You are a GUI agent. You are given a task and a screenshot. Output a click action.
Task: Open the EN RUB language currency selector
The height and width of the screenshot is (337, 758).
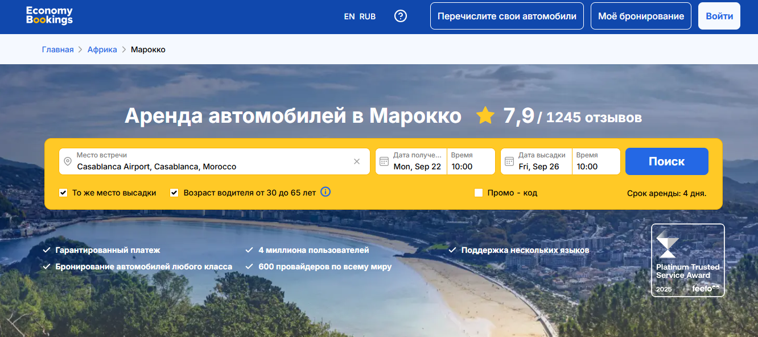[360, 16]
